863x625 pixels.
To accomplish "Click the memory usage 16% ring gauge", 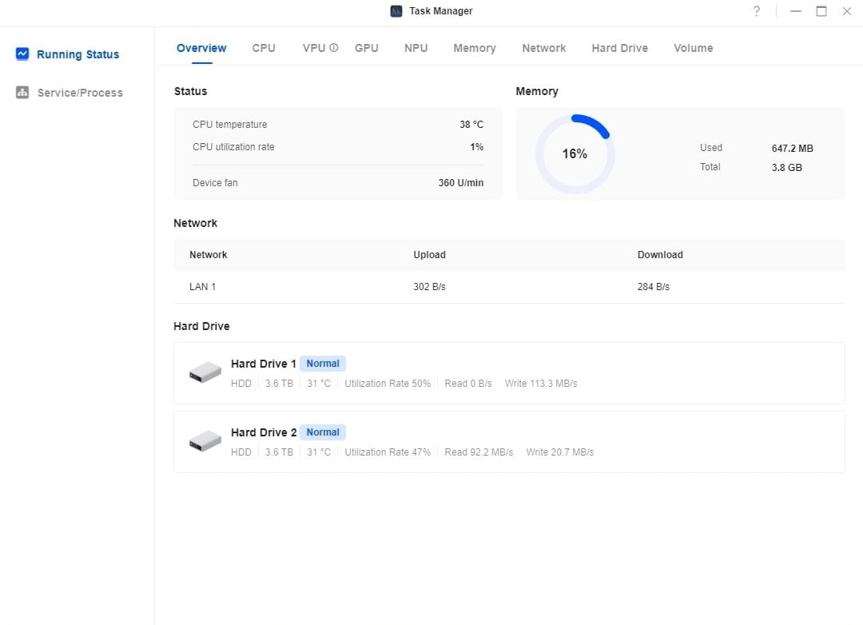I will (x=575, y=153).
